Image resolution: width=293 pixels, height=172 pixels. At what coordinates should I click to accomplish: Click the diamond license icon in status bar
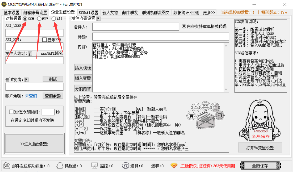coord(174,165)
